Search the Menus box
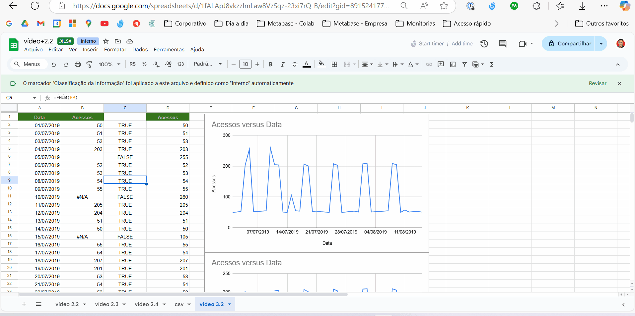This screenshot has height=316, width=635. [x=29, y=64]
